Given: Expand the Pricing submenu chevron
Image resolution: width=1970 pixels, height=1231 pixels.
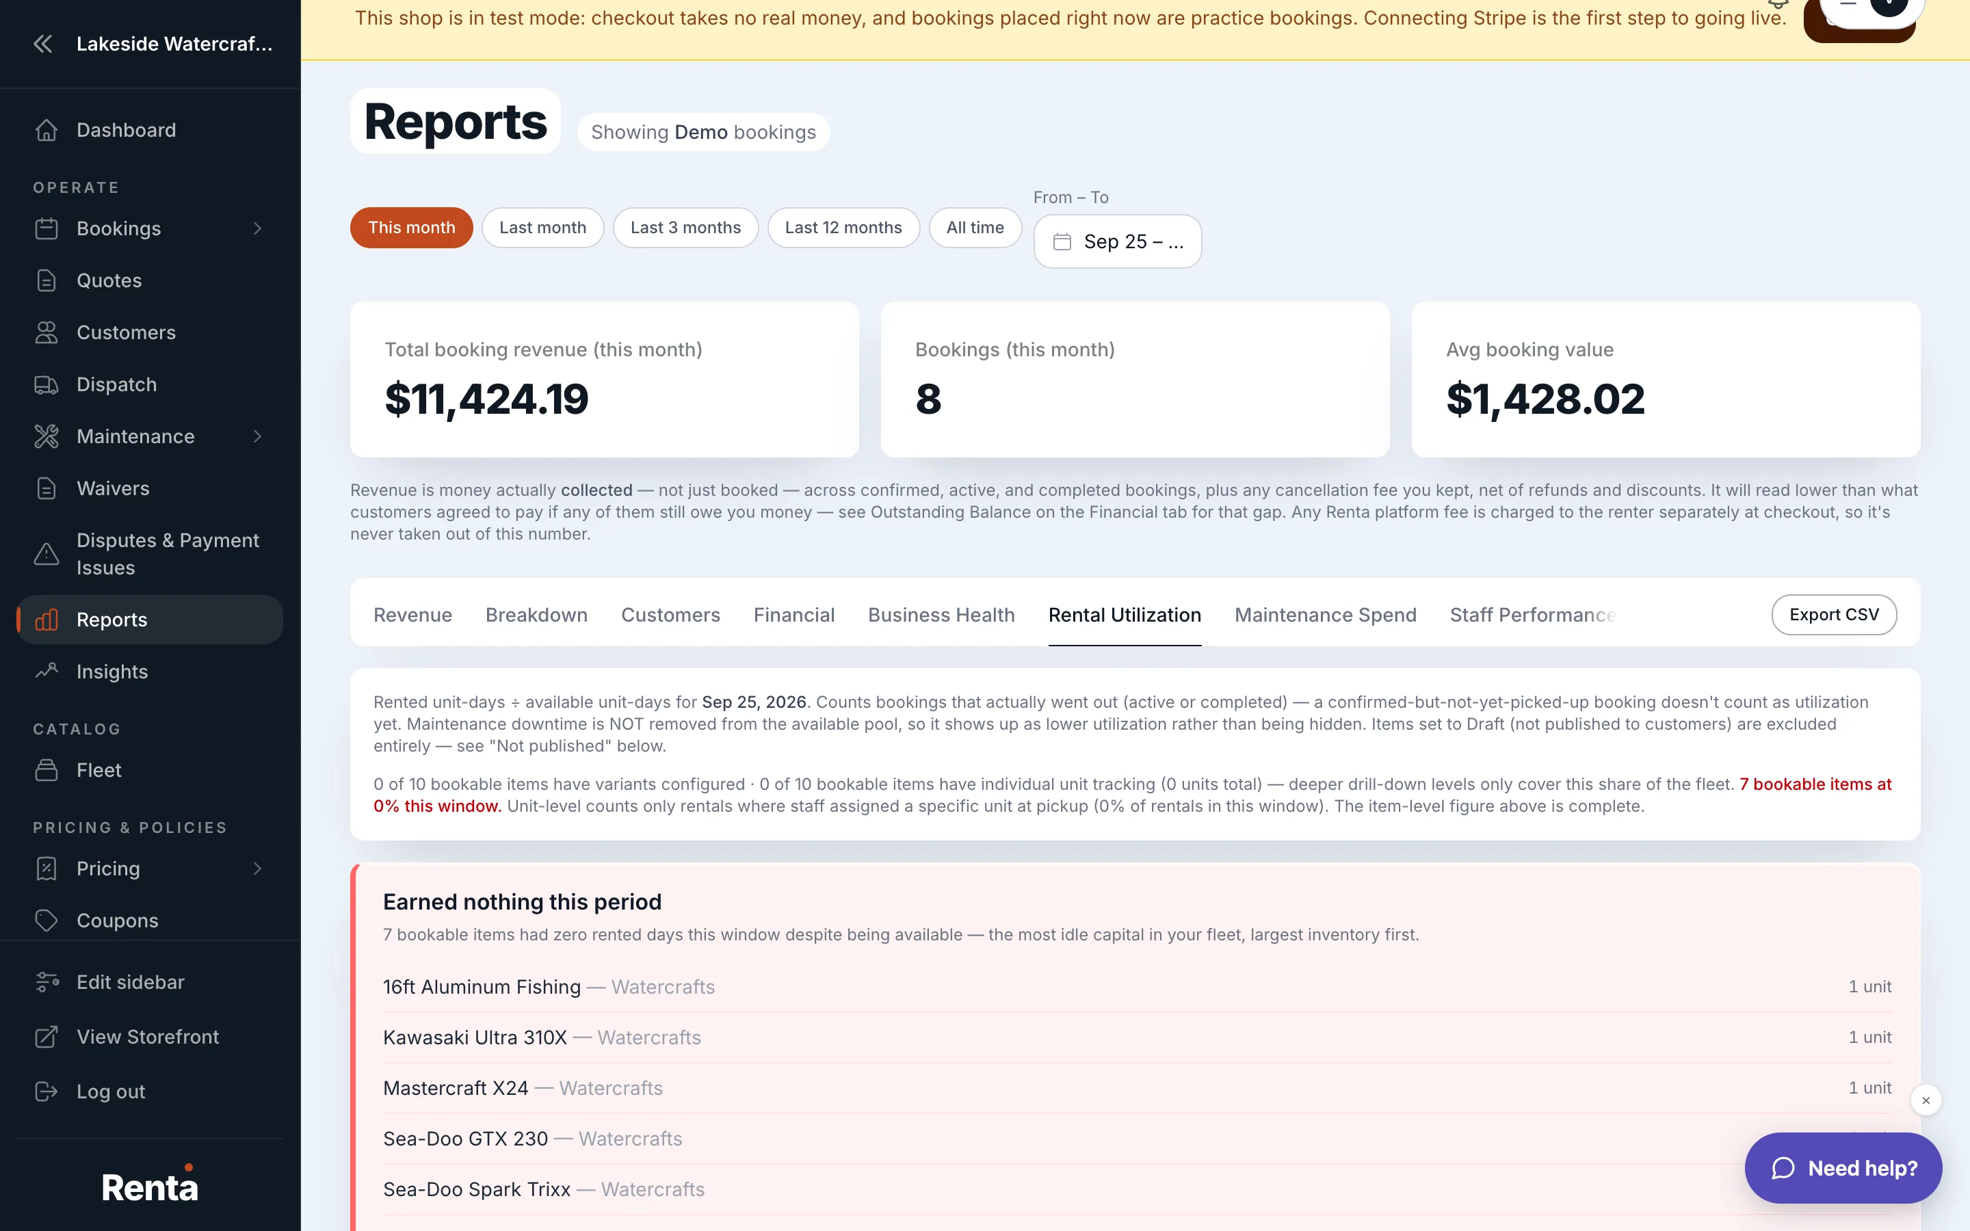Looking at the screenshot, I should click(257, 869).
